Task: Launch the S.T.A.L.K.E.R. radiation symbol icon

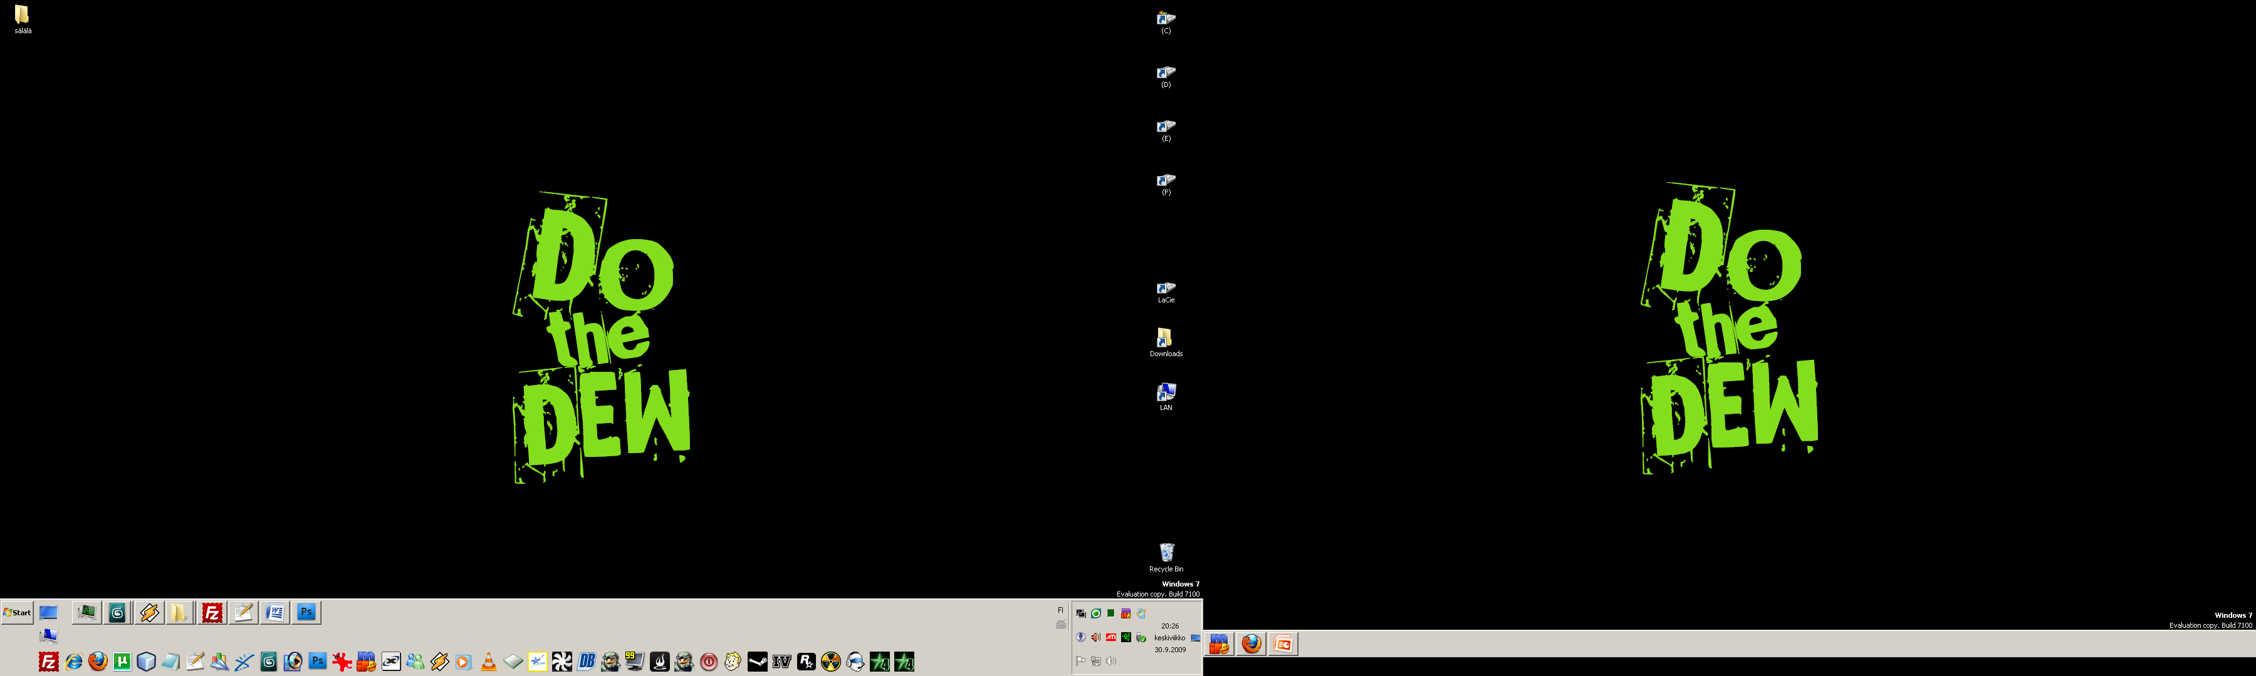Action: click(831, 662)
